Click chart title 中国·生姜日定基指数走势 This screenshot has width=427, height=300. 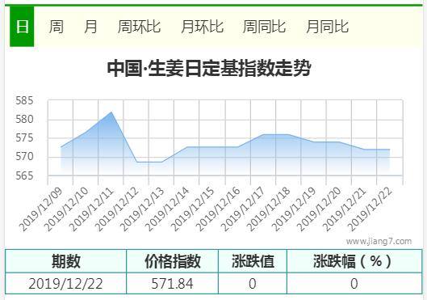(x=209, y=68)
